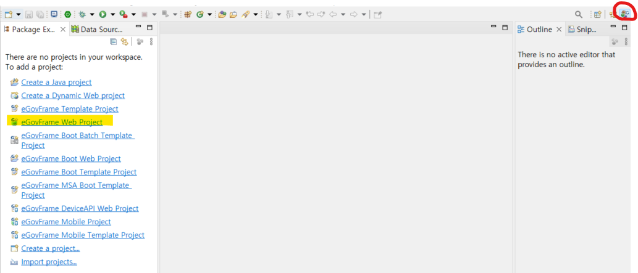Click the Pin Editor icon
This screenshot has width=638, height=273.
pyautogui.click(x=377, y=14)
